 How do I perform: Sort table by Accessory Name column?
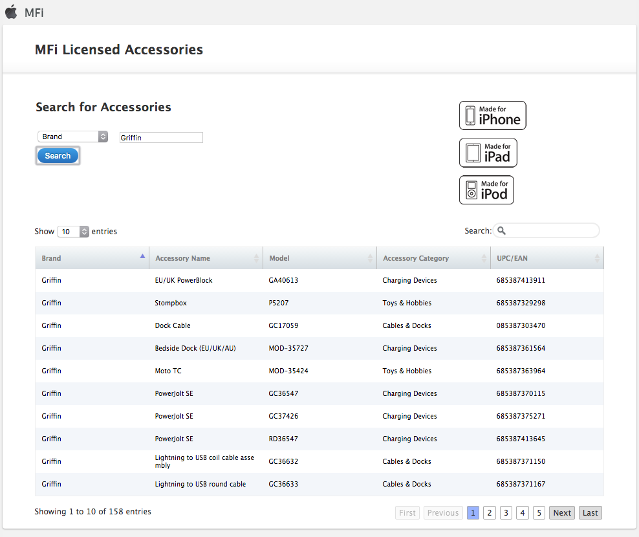pos(206,258)
